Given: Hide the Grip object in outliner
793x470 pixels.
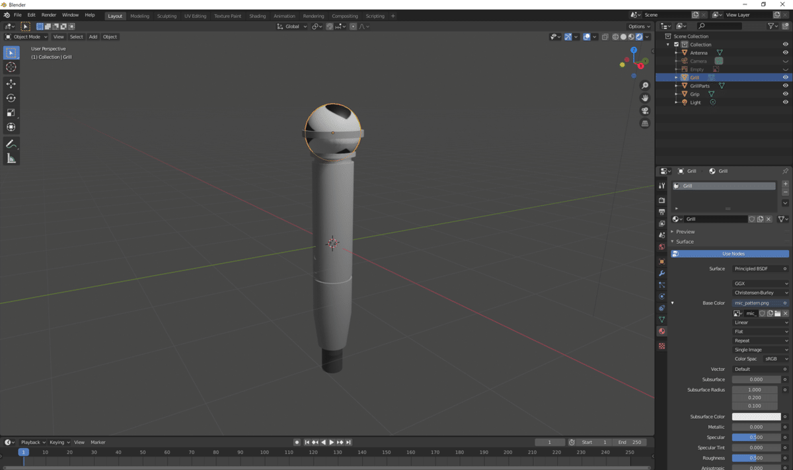Looking at the screenshot, I should (786, 94).
